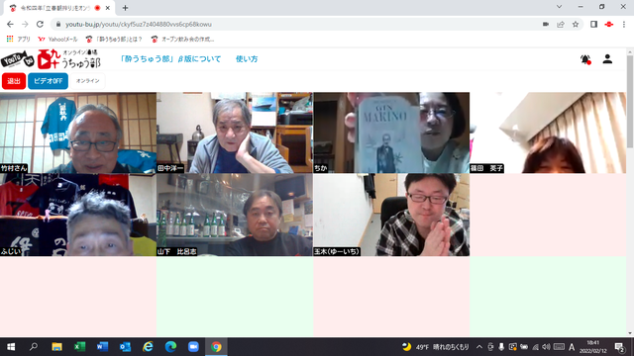Open the user profile icon
Screen dimensions: 634x356
coord(607,59)
